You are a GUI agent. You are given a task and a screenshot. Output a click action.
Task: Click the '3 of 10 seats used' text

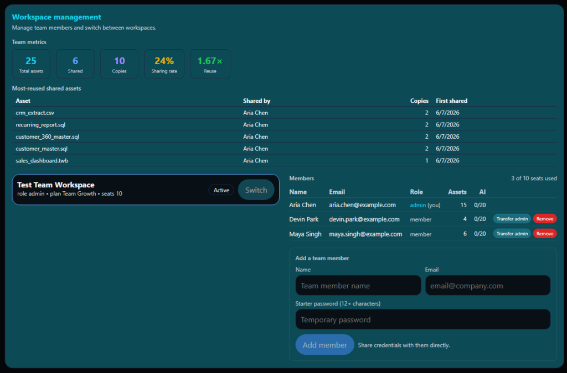[x=534, y=178]
